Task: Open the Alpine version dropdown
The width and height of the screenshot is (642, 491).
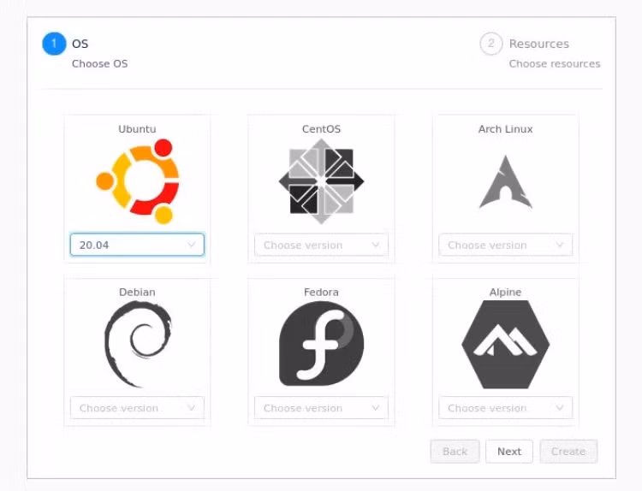Action: pyautogui.click(x=506, y=407)
